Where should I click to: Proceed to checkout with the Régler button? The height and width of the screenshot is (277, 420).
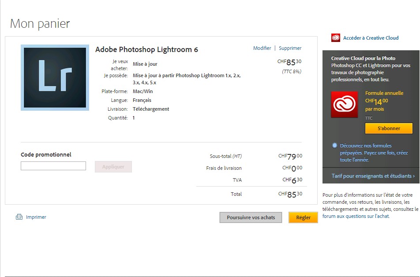pos(303,217)
